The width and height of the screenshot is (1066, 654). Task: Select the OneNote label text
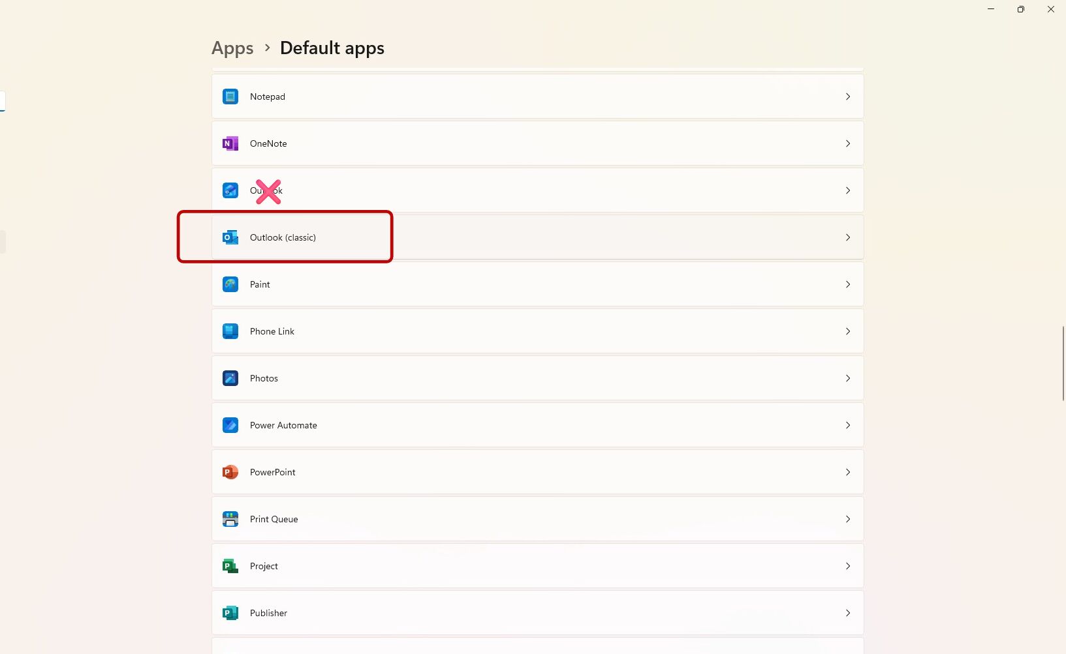click(x=268, y=143)
